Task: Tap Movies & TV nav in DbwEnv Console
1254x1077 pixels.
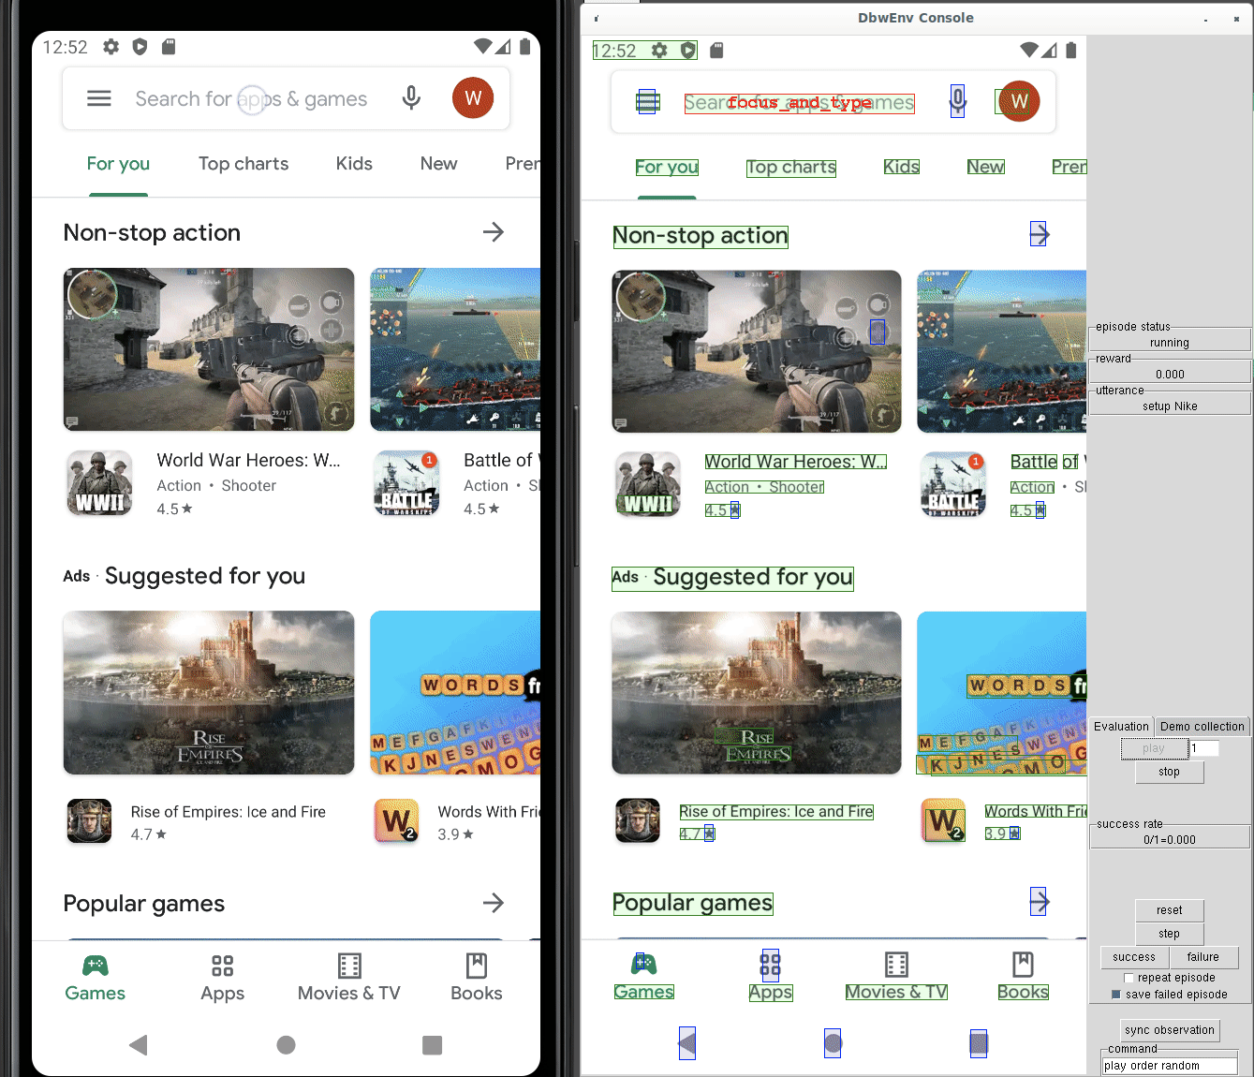Action: [x=896, y=978]
